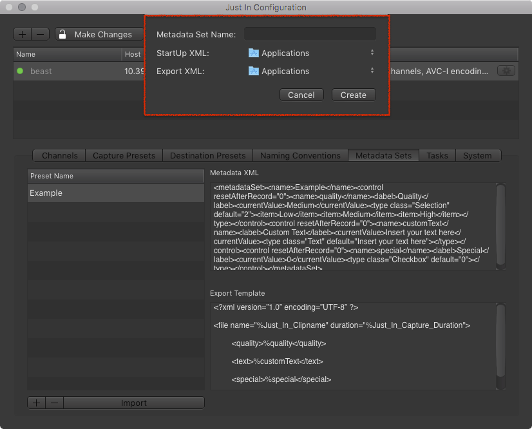Click the Import button
The image size is (532, 429).
tap(134, 403)
